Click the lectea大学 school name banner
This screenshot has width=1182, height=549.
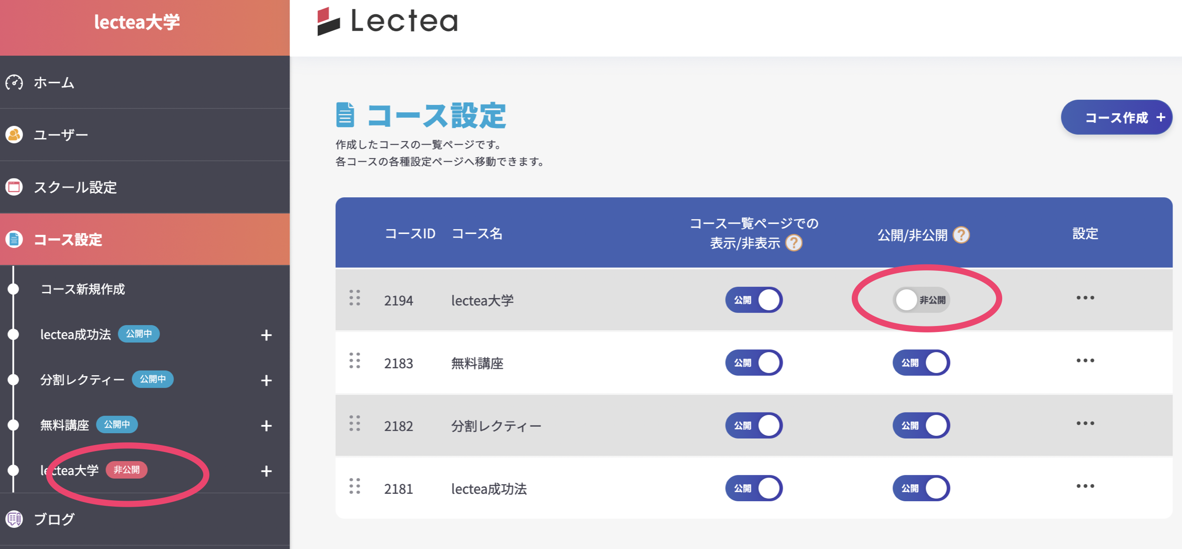tap(136, 21)
